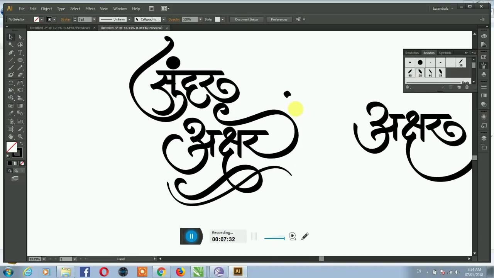Choose the Lasso tool
The image size is (494, 278).
(20, 45)
